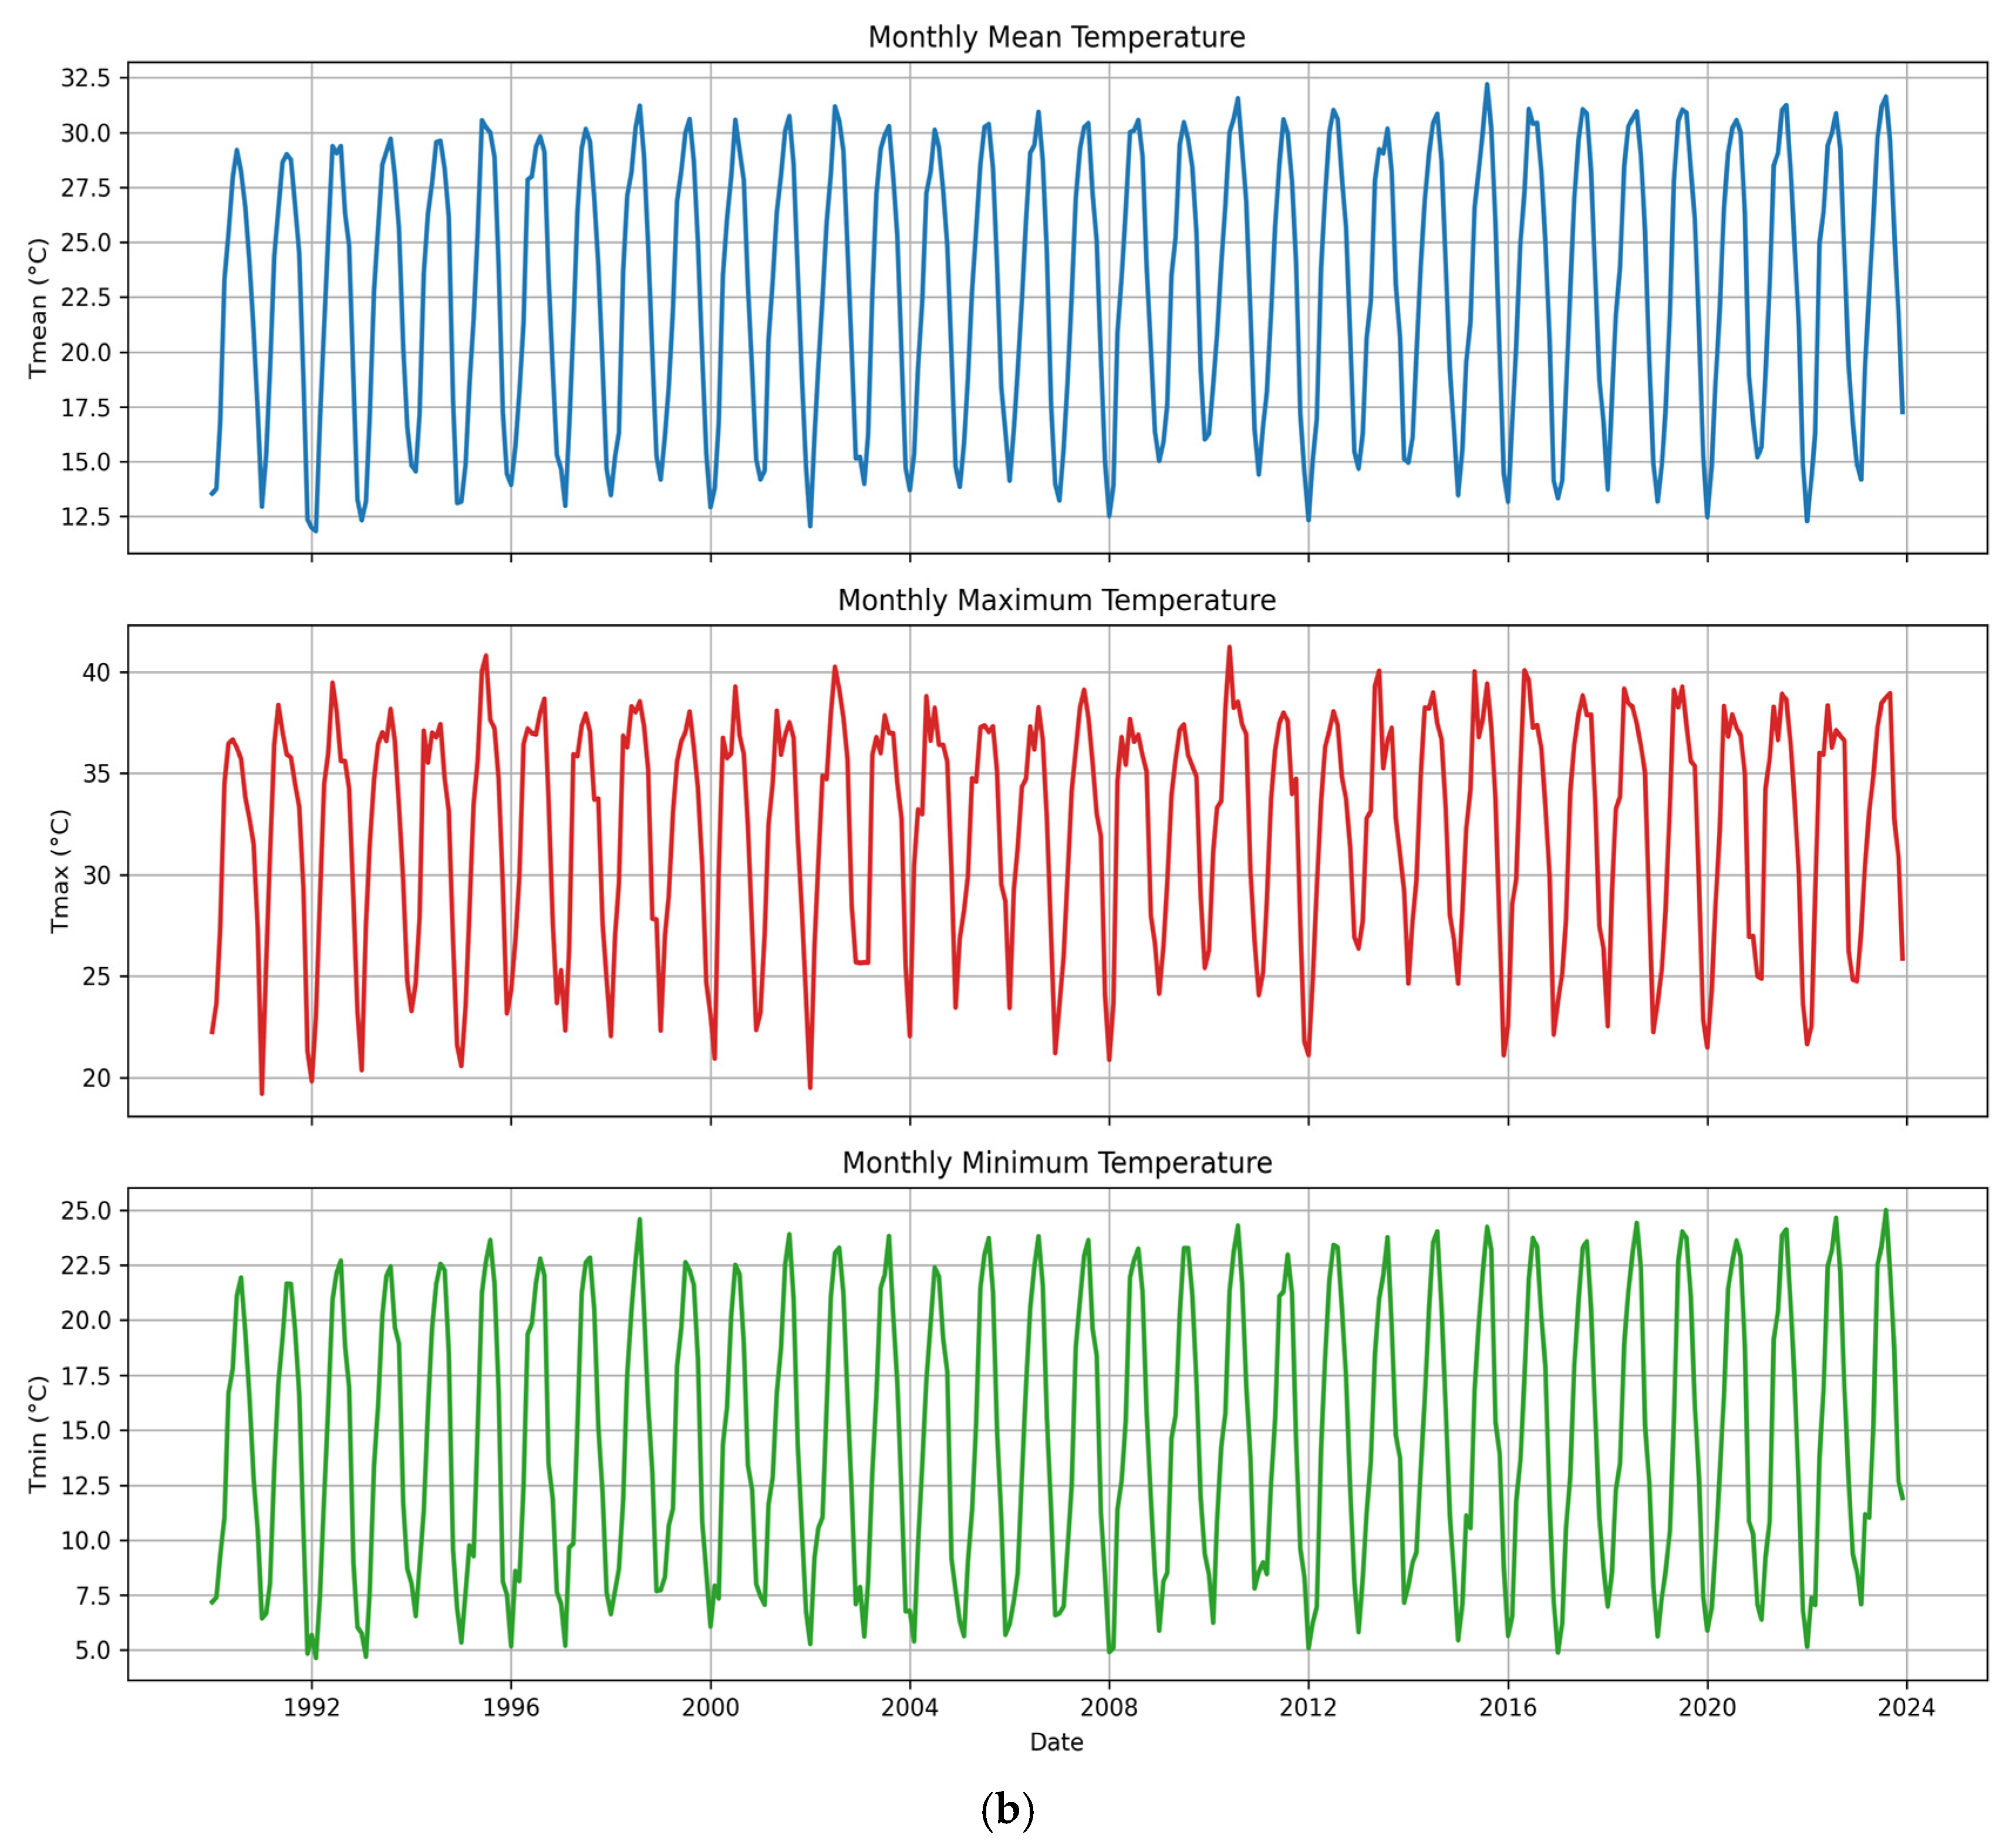Click the Date x-axis label
Screen dimensions: 2006x1848
[1057, 1741]
